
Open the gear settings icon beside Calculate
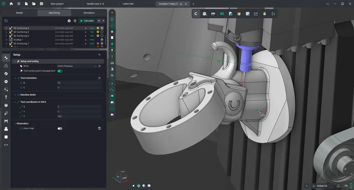point(69,21)
